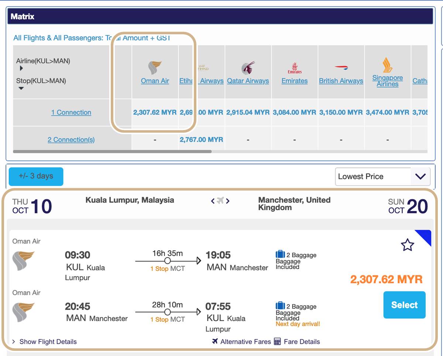Filter by the 2 Connection(s) link
This screenshot has height=356, width=443.
point(71,140)
